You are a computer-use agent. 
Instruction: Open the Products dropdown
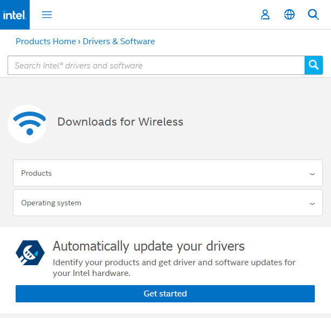tap(162, 173)
